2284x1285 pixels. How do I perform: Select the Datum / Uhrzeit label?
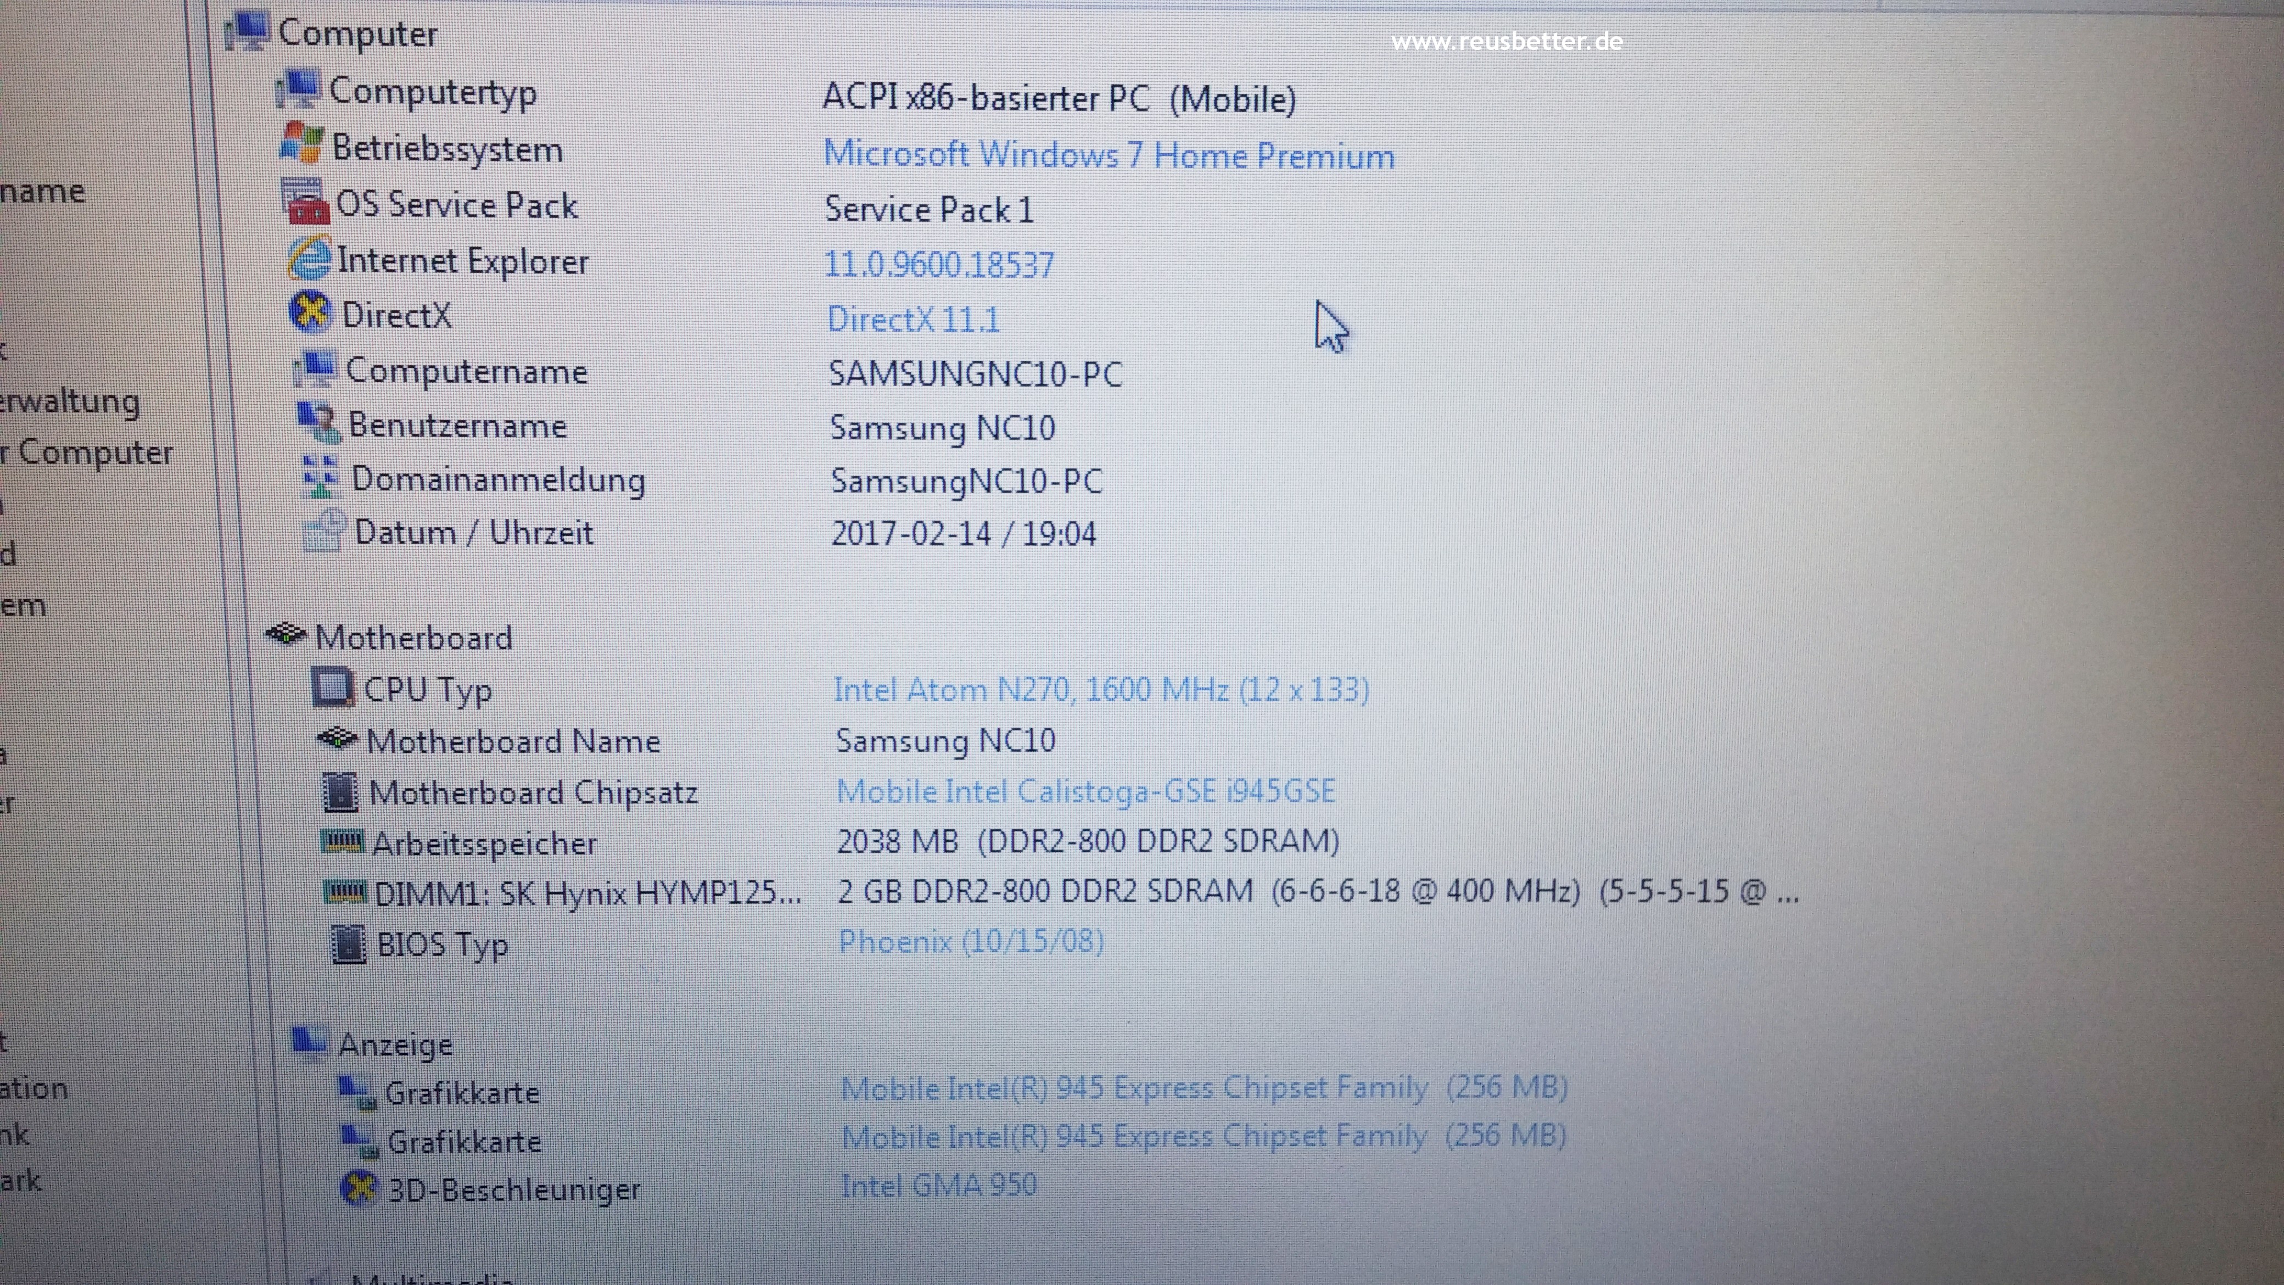(474, 533)
